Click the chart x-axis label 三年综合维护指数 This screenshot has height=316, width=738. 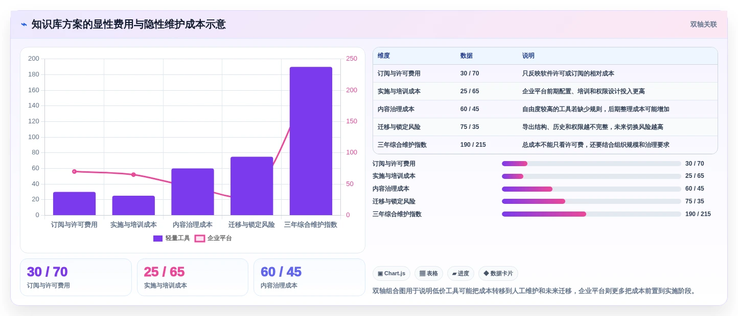(x=311, y=225)
